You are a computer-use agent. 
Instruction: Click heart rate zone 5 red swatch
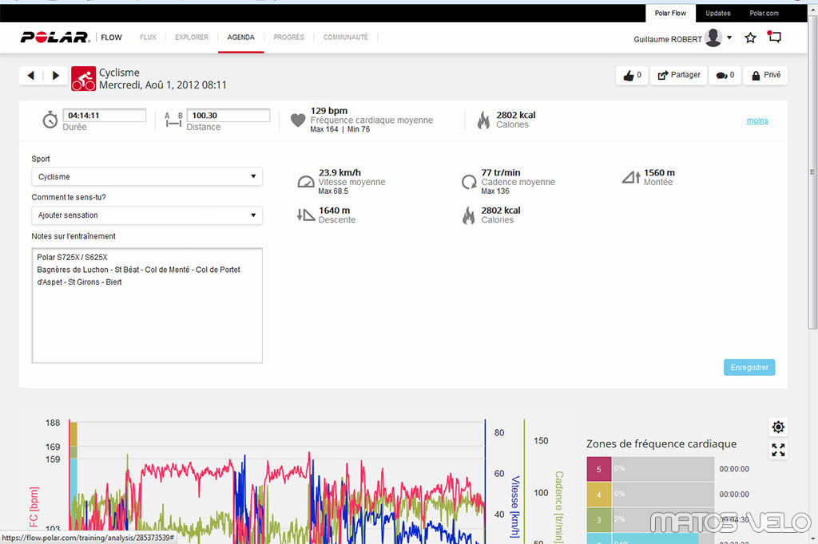pyautogui.click(x=599, y=469)
